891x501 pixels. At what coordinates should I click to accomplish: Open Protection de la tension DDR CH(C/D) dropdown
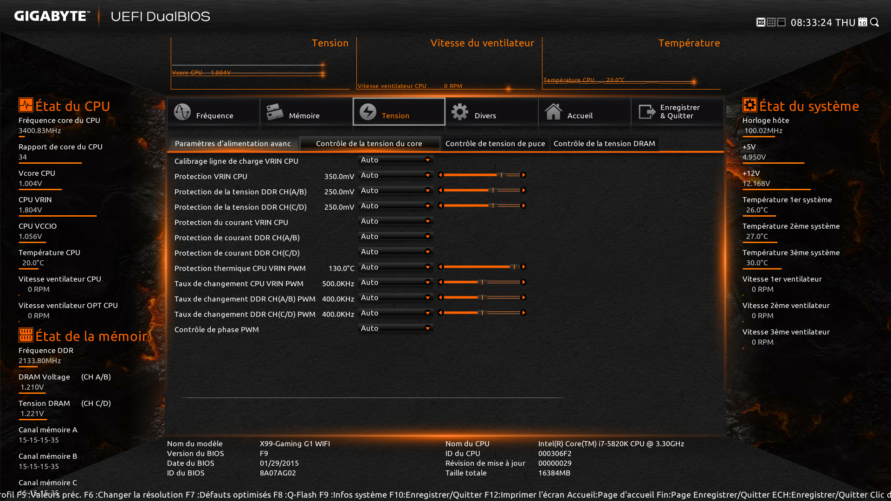396,206
